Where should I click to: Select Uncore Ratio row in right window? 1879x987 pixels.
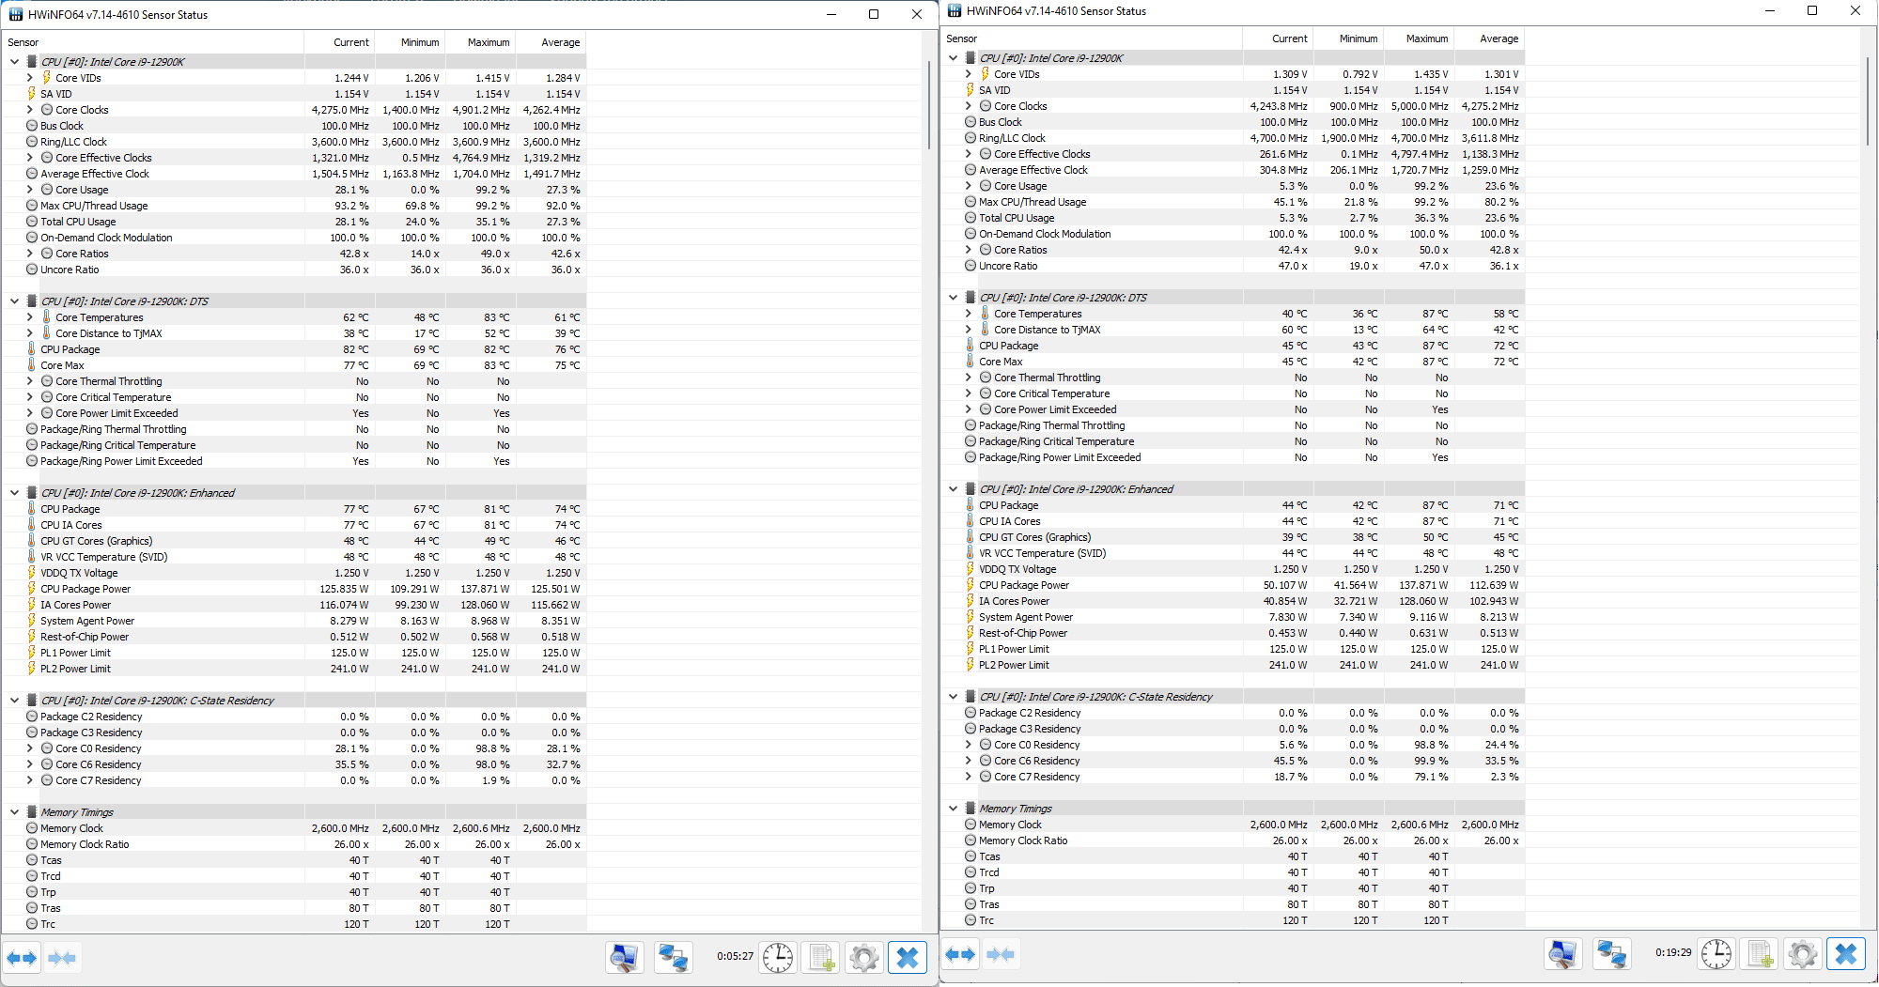point(1233,266)
